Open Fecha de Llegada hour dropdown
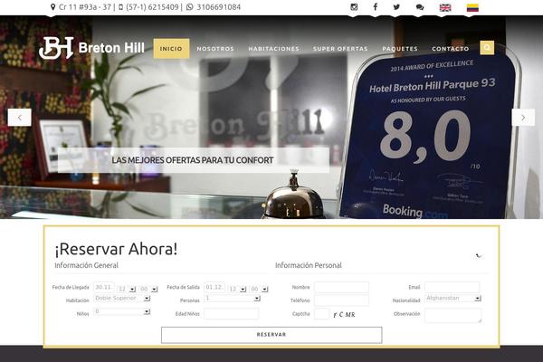The width and height of the screenshot is (543, 362). click(x=127, y=289)
